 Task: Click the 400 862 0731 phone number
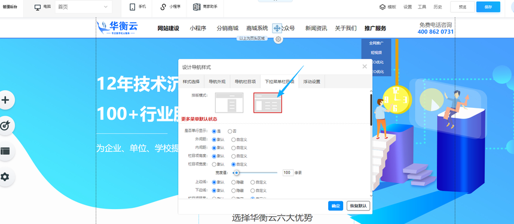436,32
